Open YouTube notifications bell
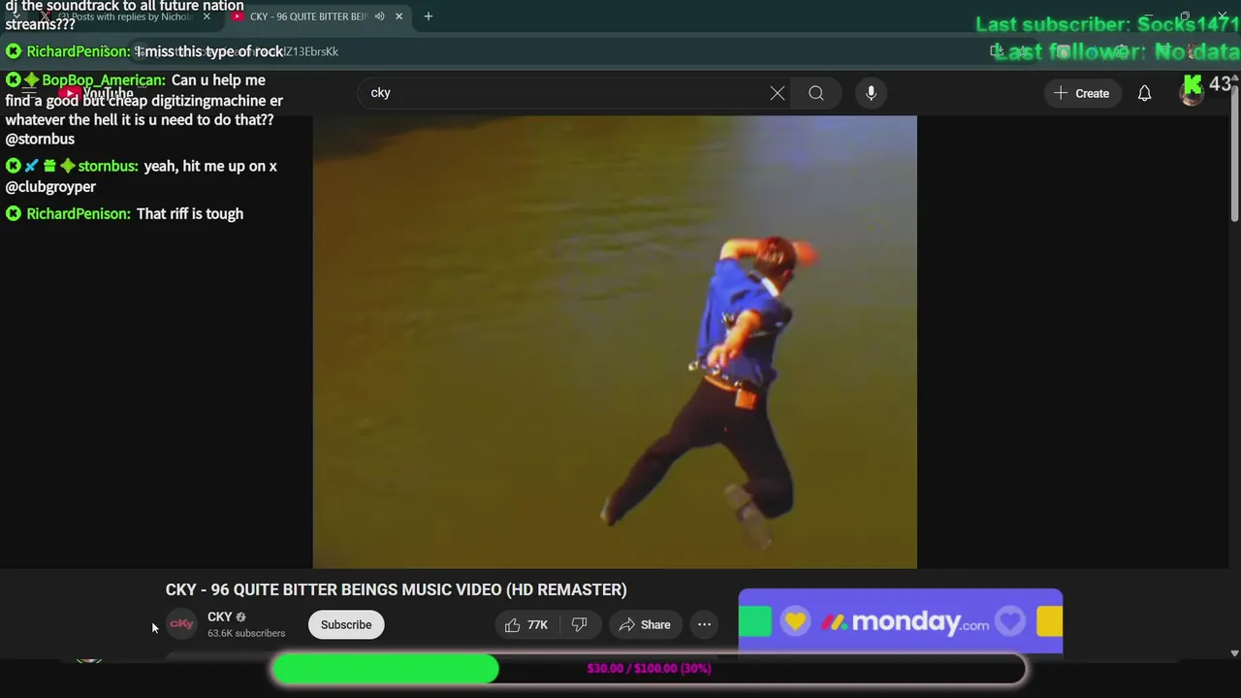 [1144, 93]
